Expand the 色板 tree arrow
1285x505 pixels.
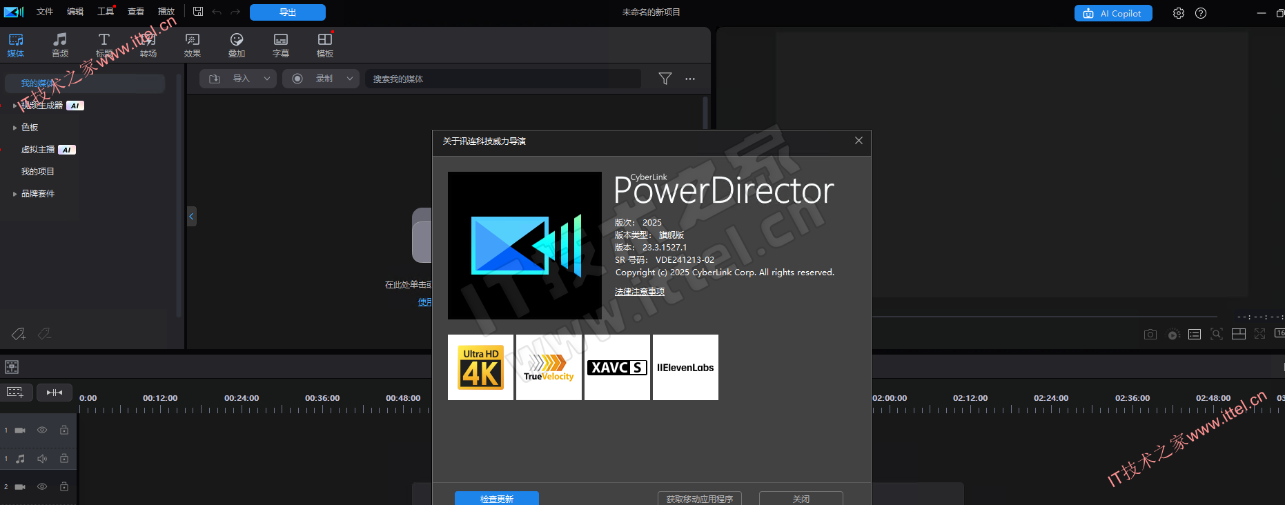coord(15,128)
